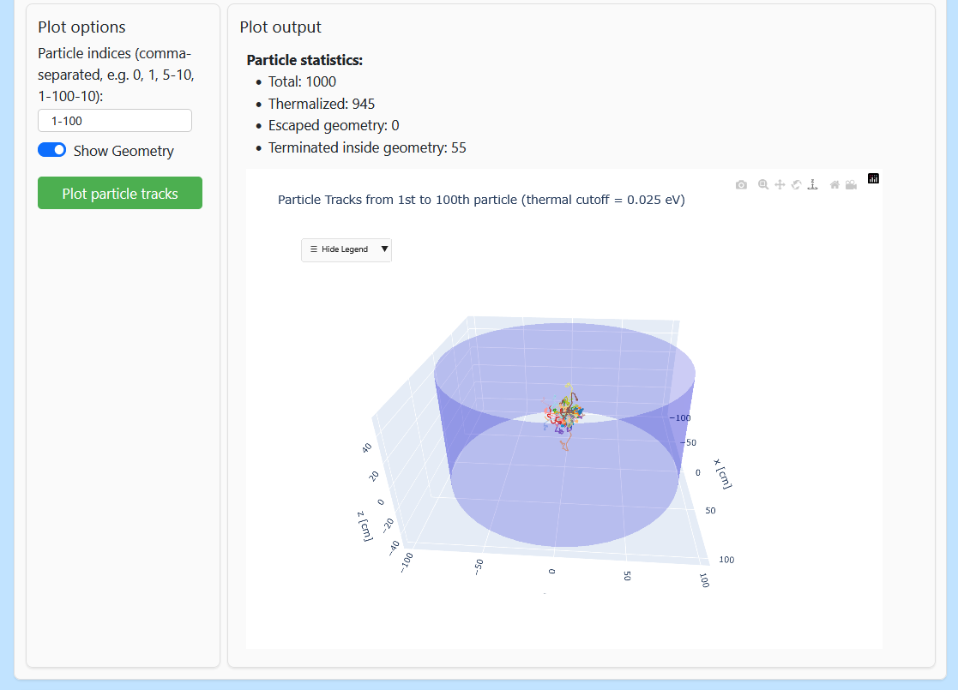
Task: Click the 'x [cm]' axis label
Action: click(723, 474)
